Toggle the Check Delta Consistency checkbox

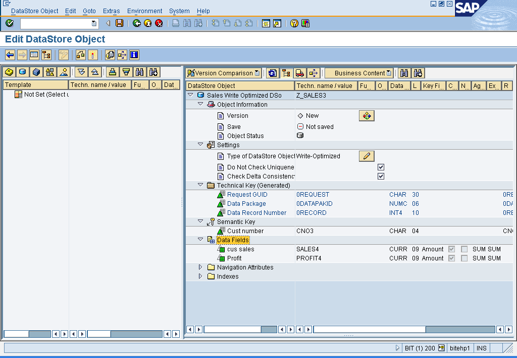(x=381, y=176)
